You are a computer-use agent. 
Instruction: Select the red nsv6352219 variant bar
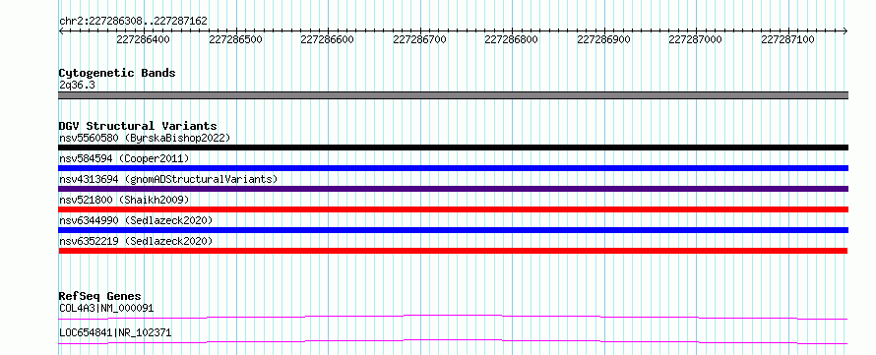[x=454, y=251]
